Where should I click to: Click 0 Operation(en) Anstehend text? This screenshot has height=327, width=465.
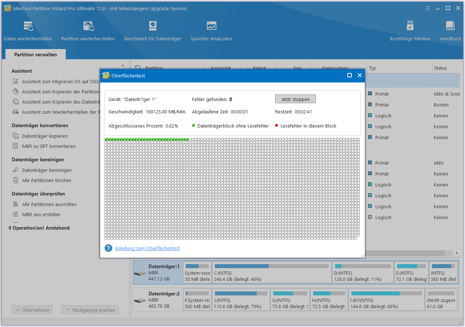tap(39, 228)
